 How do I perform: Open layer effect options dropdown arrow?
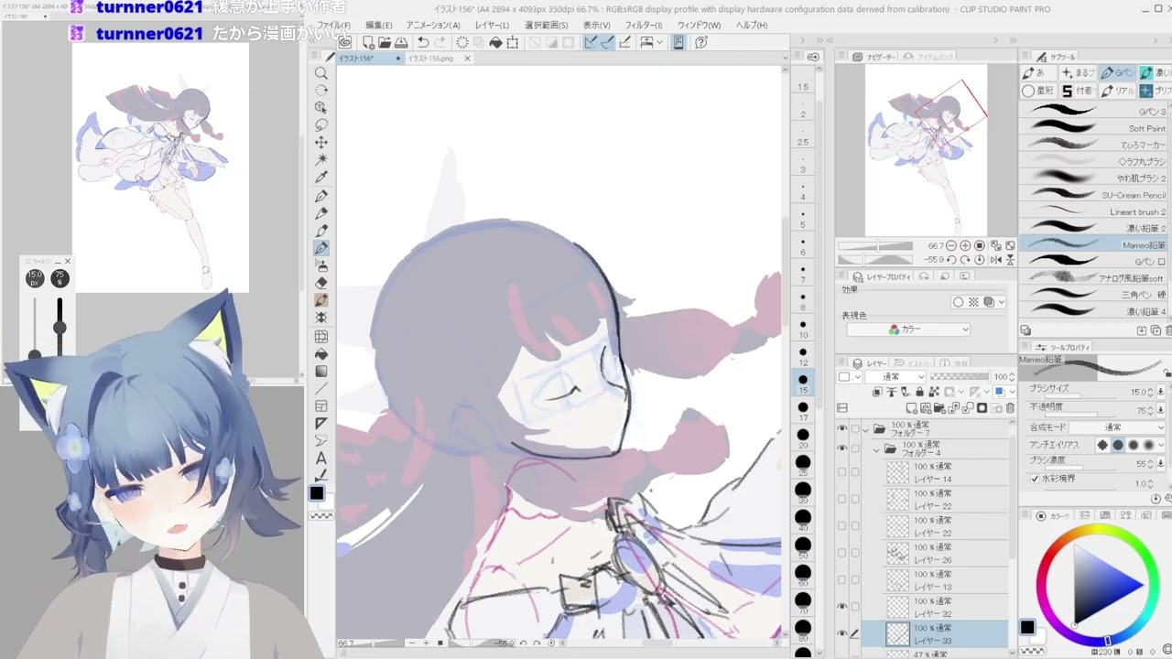[x=1001, y=302]
